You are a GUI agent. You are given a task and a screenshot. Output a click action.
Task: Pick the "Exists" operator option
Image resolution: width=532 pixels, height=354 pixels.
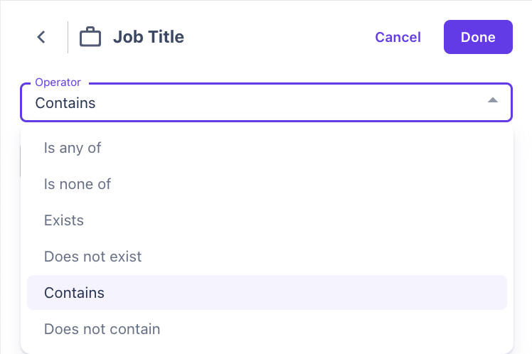64,220
